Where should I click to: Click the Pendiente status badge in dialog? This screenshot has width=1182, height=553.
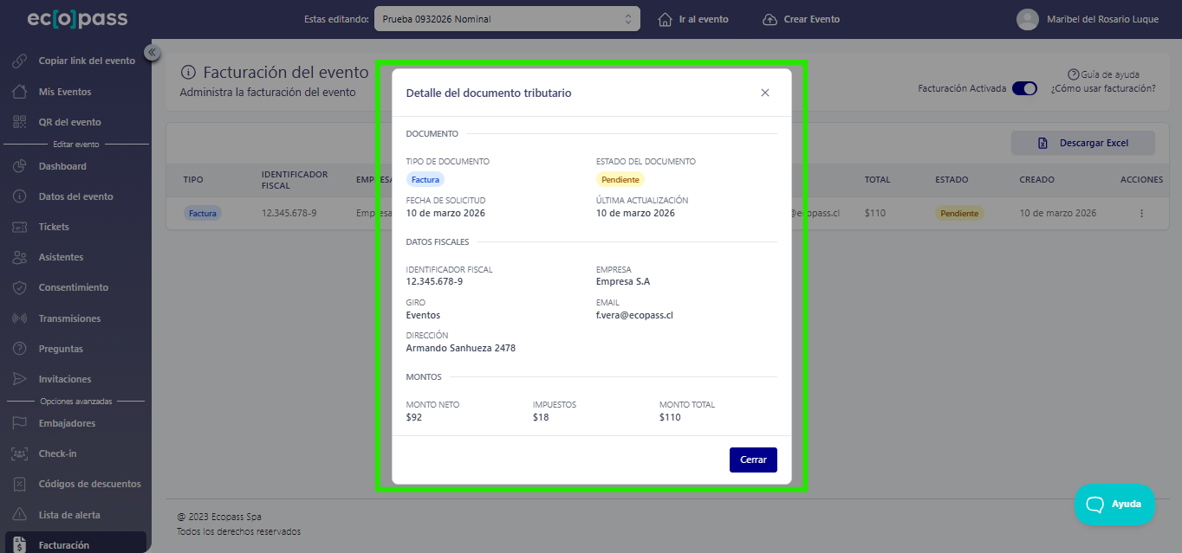[x=620, y=179]
